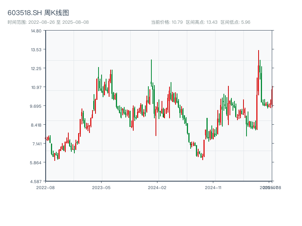This screenshot has height=226, width=302.
Task: Select the y-axis label 7.141
Action: tap(37, 144)
